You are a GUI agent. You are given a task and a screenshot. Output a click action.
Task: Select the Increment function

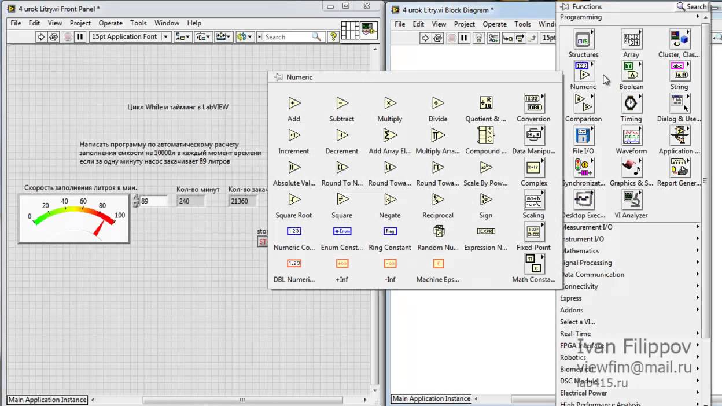[x=294, y=135]
